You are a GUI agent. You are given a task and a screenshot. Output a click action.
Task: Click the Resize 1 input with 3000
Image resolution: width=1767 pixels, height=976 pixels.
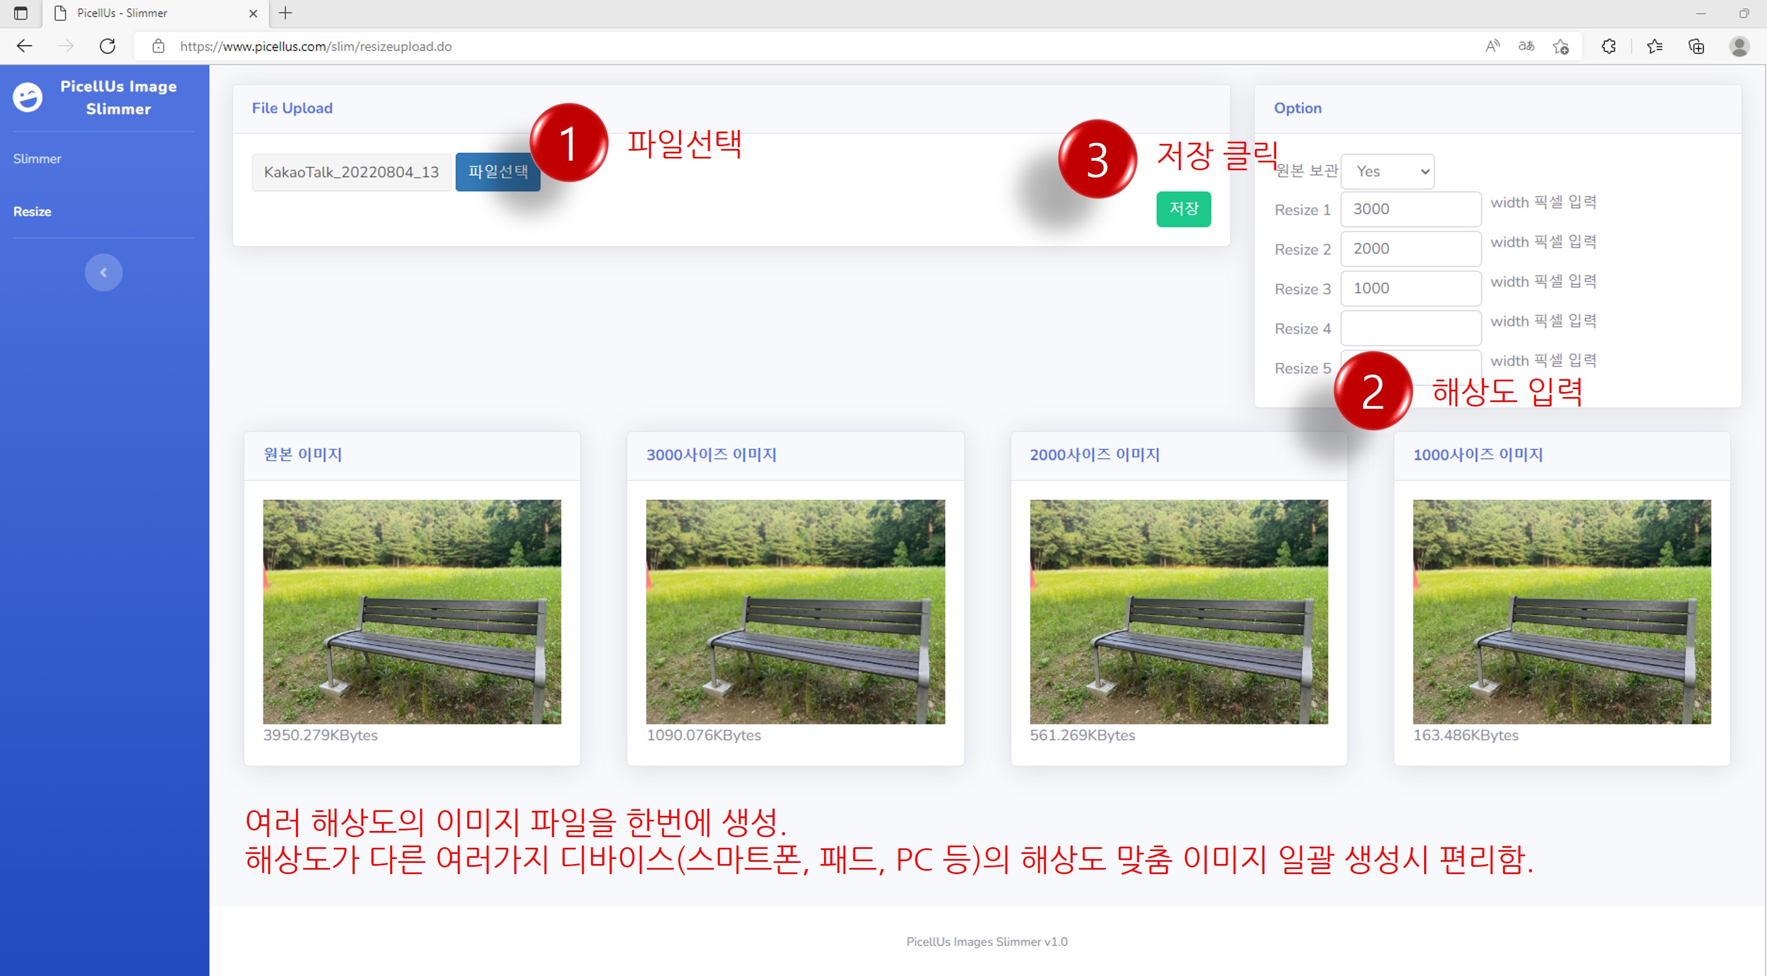pyautogui.click(x=1411, y=209)
